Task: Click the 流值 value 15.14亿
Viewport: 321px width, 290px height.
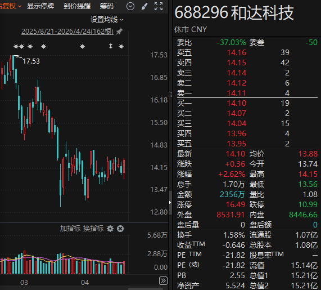Action: [304, 265]
